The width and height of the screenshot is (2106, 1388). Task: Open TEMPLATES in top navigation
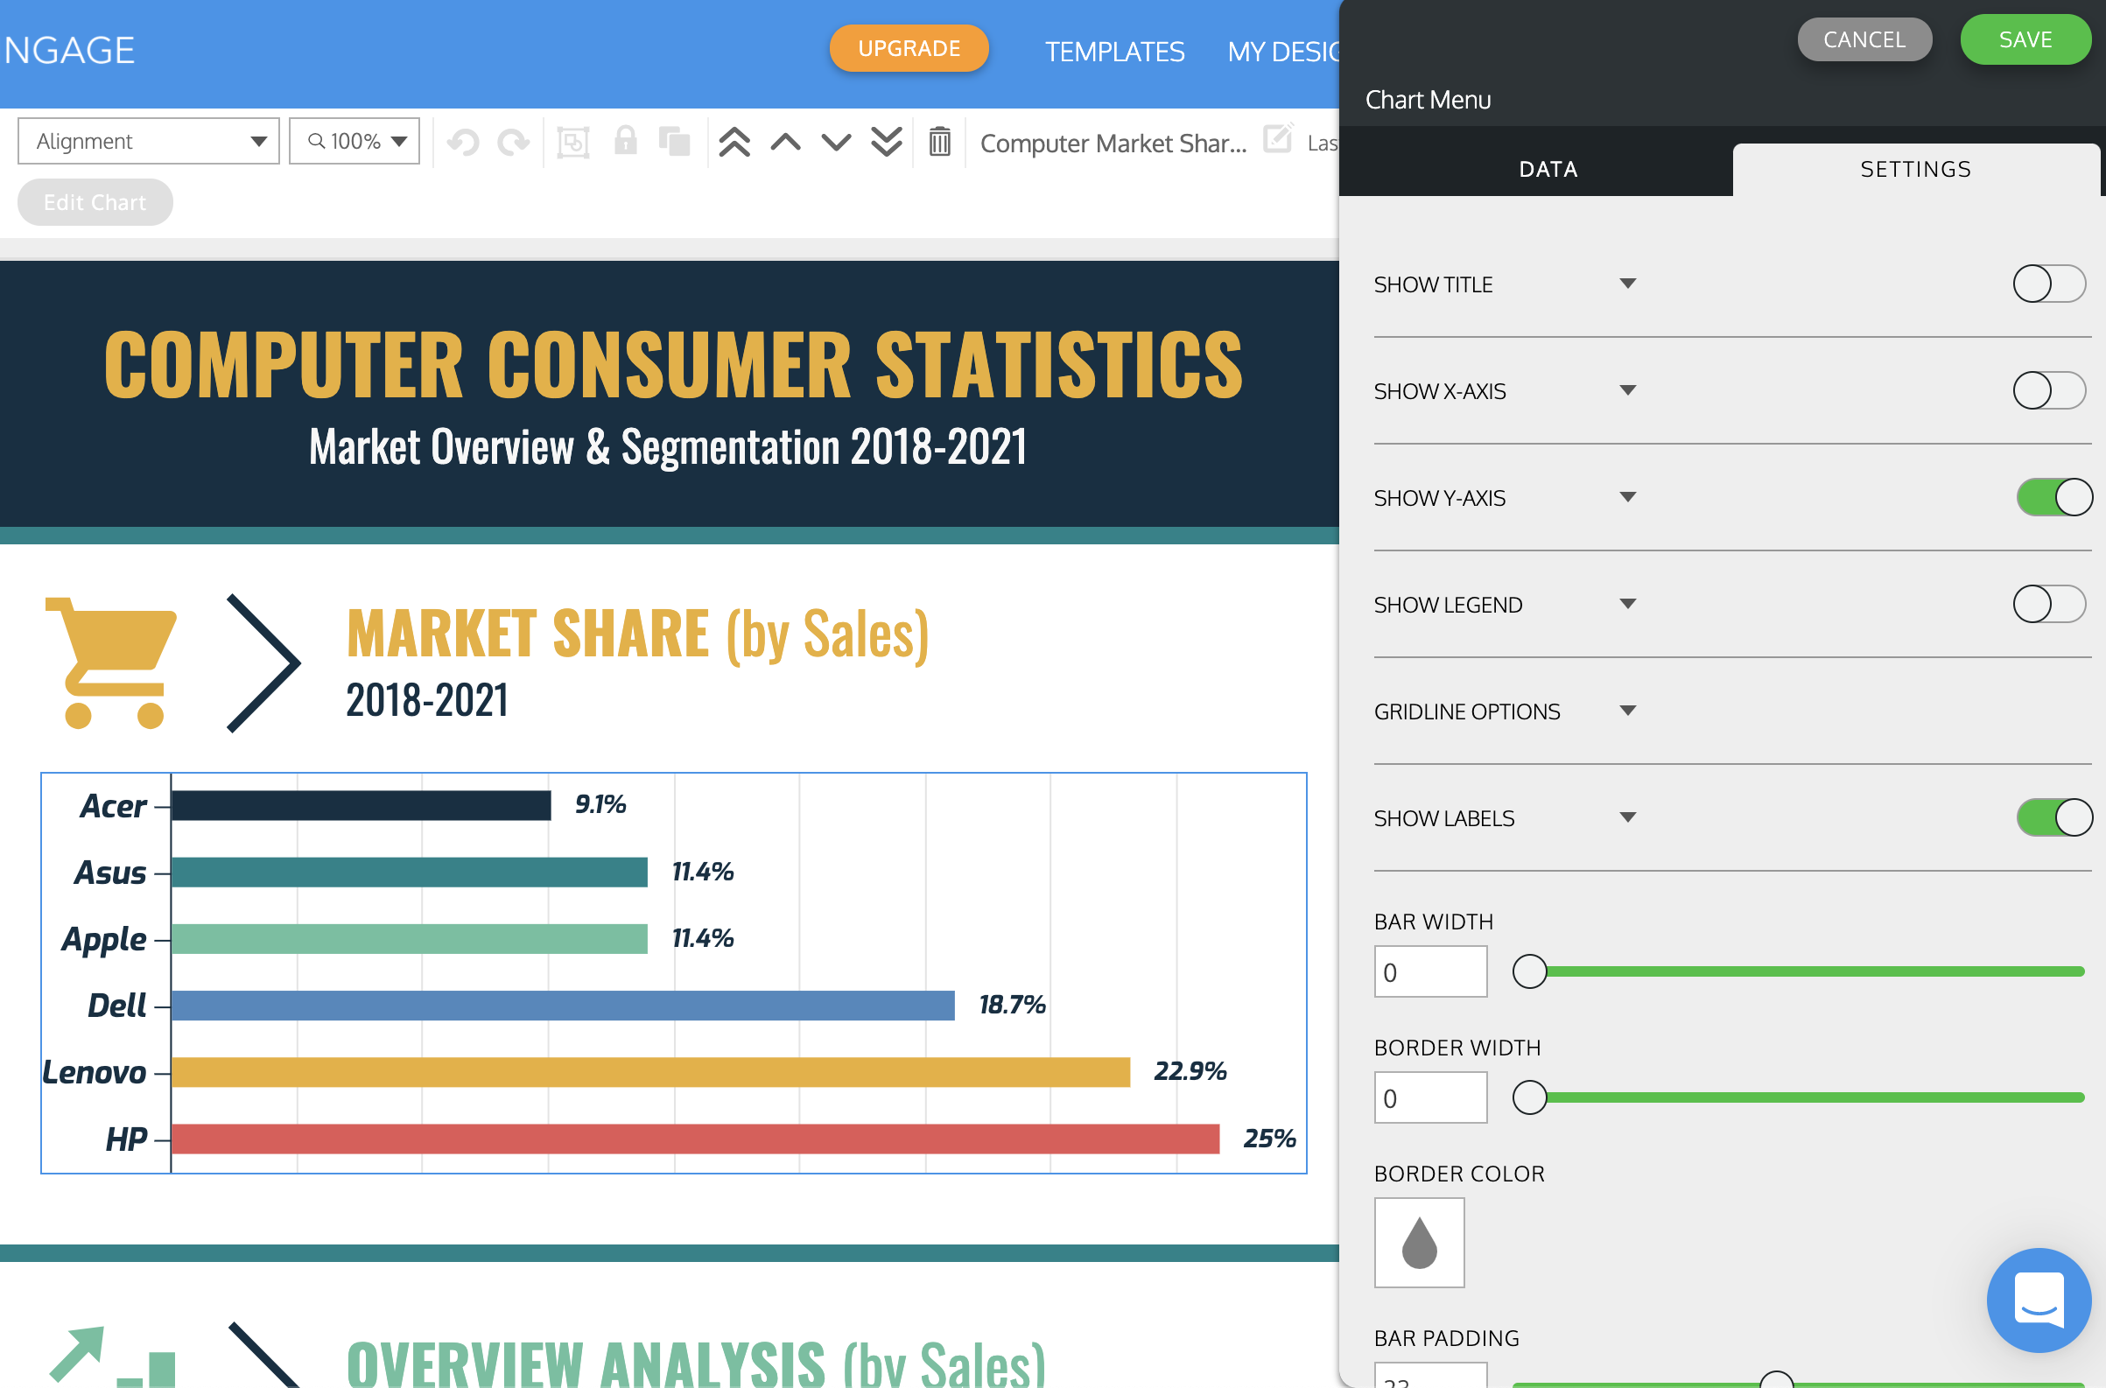(1113, 52)
